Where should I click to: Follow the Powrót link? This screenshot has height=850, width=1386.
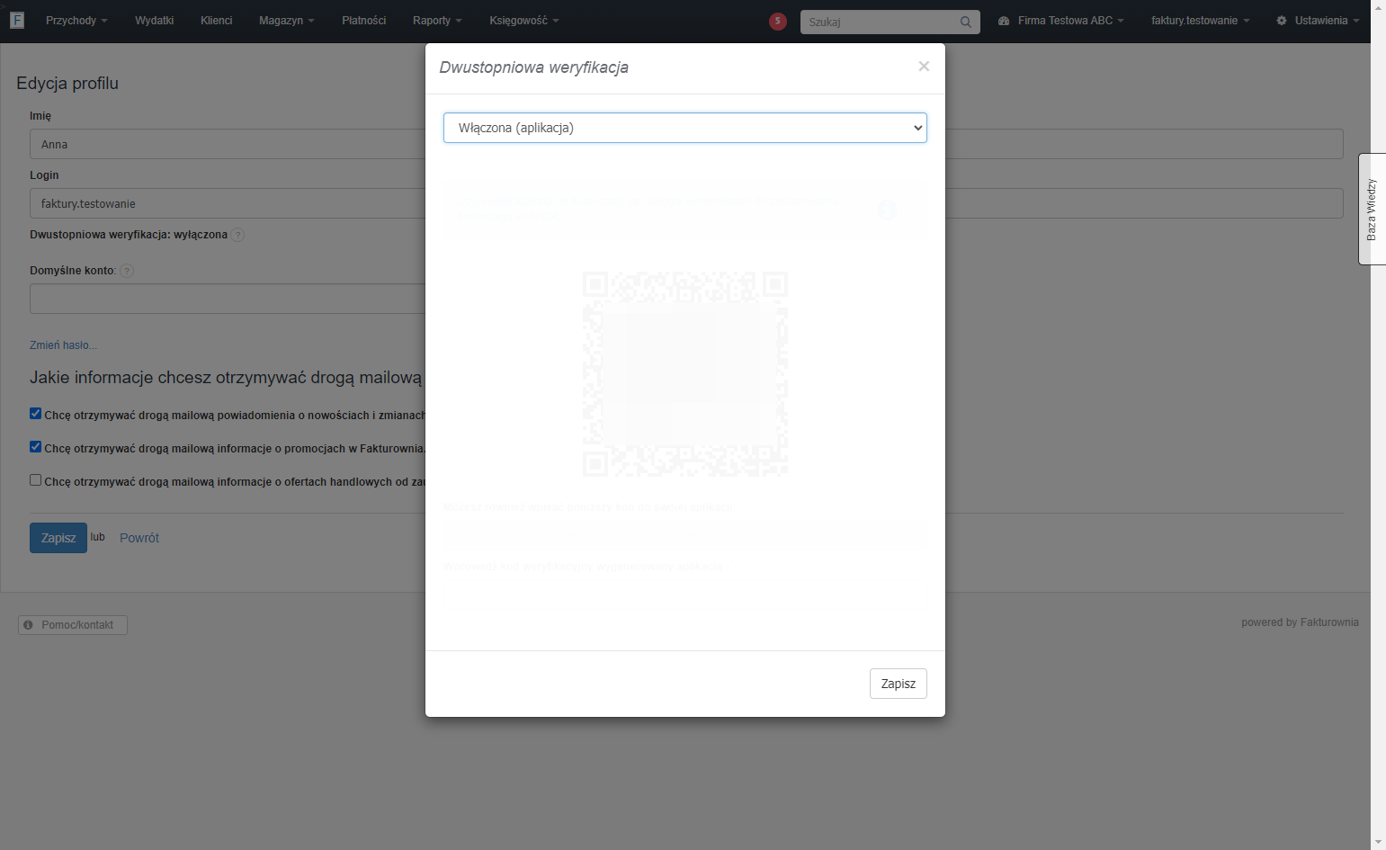(139, 538)
